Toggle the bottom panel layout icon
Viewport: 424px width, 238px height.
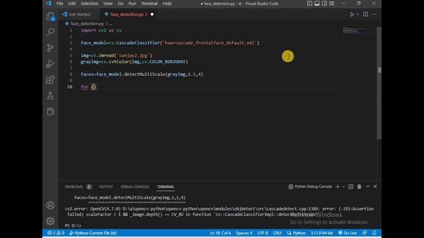tap(317, 3)
